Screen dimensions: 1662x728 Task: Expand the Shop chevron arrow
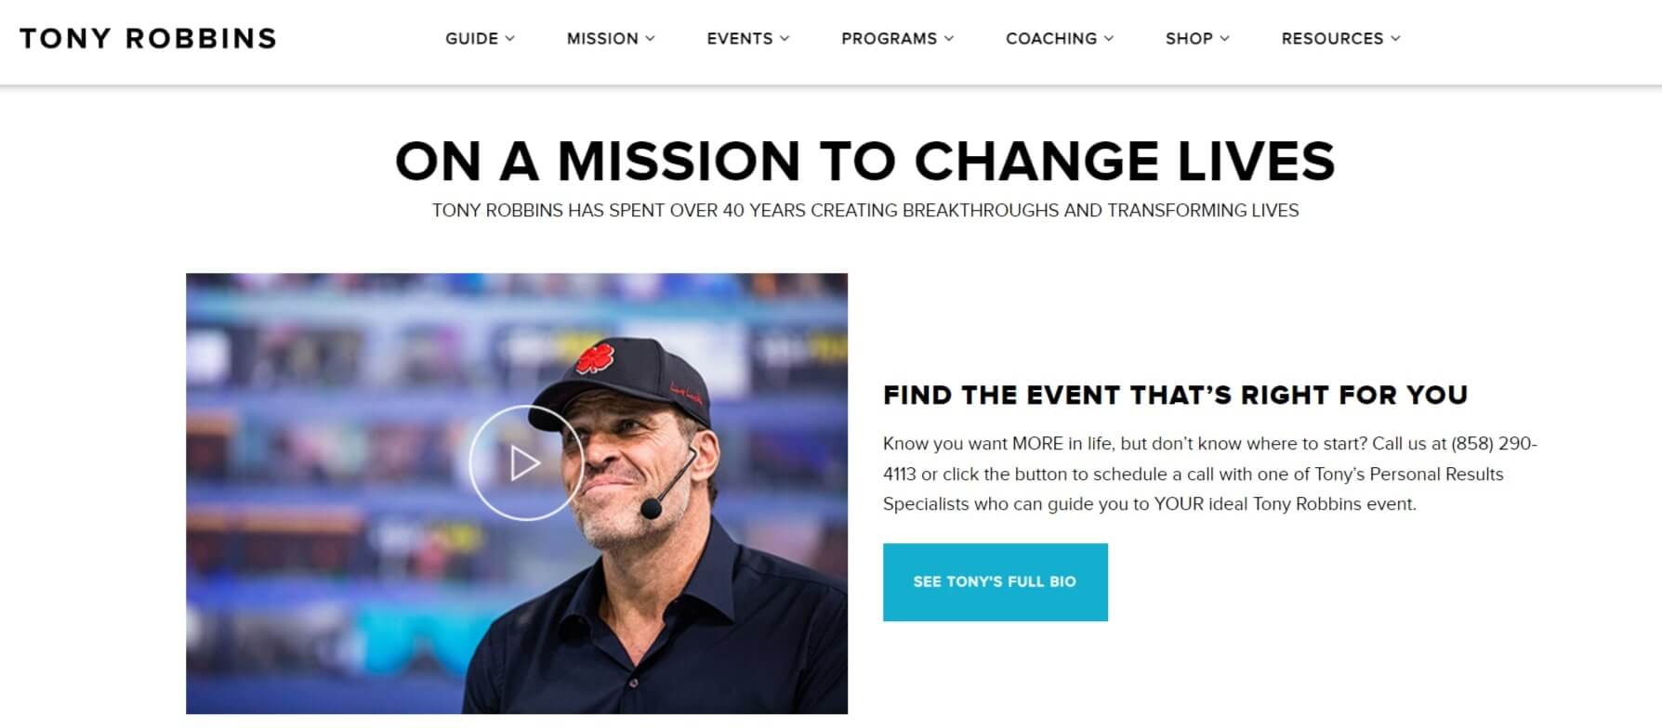(1224, 38)
